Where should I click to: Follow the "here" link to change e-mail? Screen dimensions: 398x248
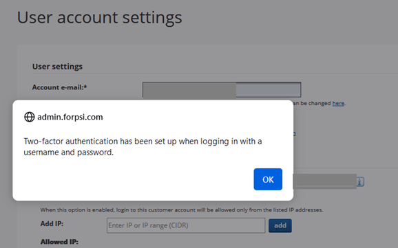(338, 103)
